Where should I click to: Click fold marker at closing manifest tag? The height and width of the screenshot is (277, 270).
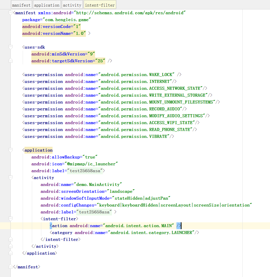tap(10, 267)
